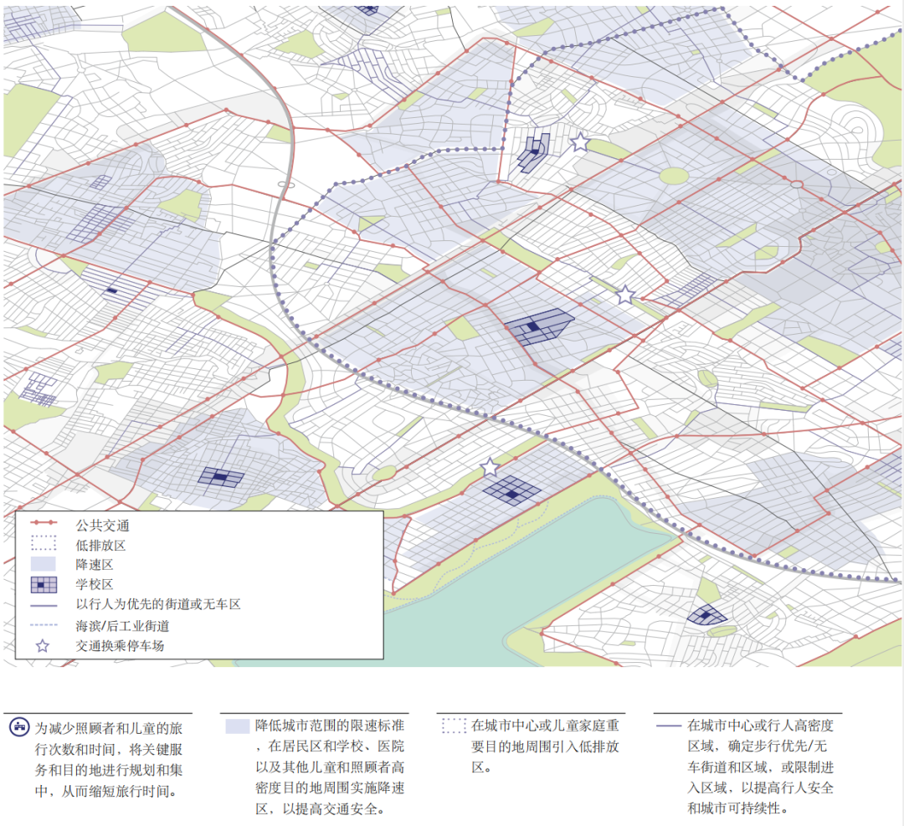Select the 以行人为优先的街道或无车区 legend label
Screen dimensions: 904x826
(158, 604)
